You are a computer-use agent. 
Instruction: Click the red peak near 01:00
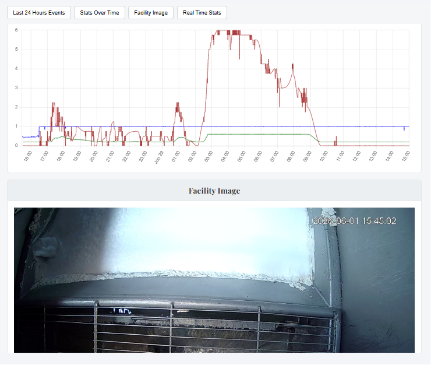178,104
